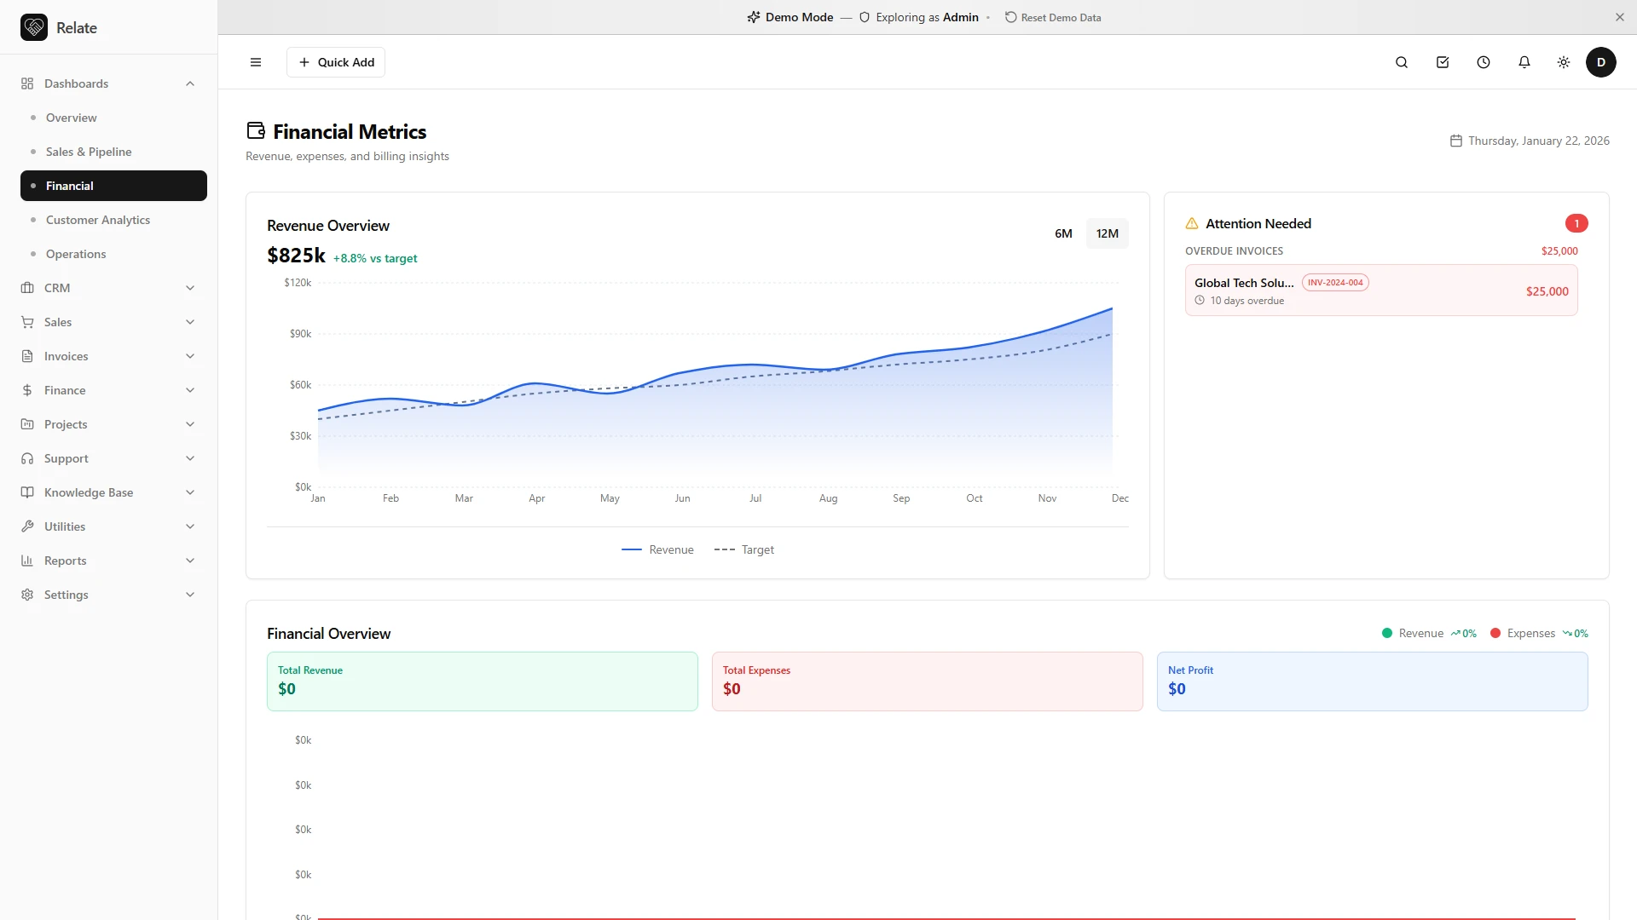
Task: Click the Invoices document icon
Action: pyautogui.click(x=27, y=356)
